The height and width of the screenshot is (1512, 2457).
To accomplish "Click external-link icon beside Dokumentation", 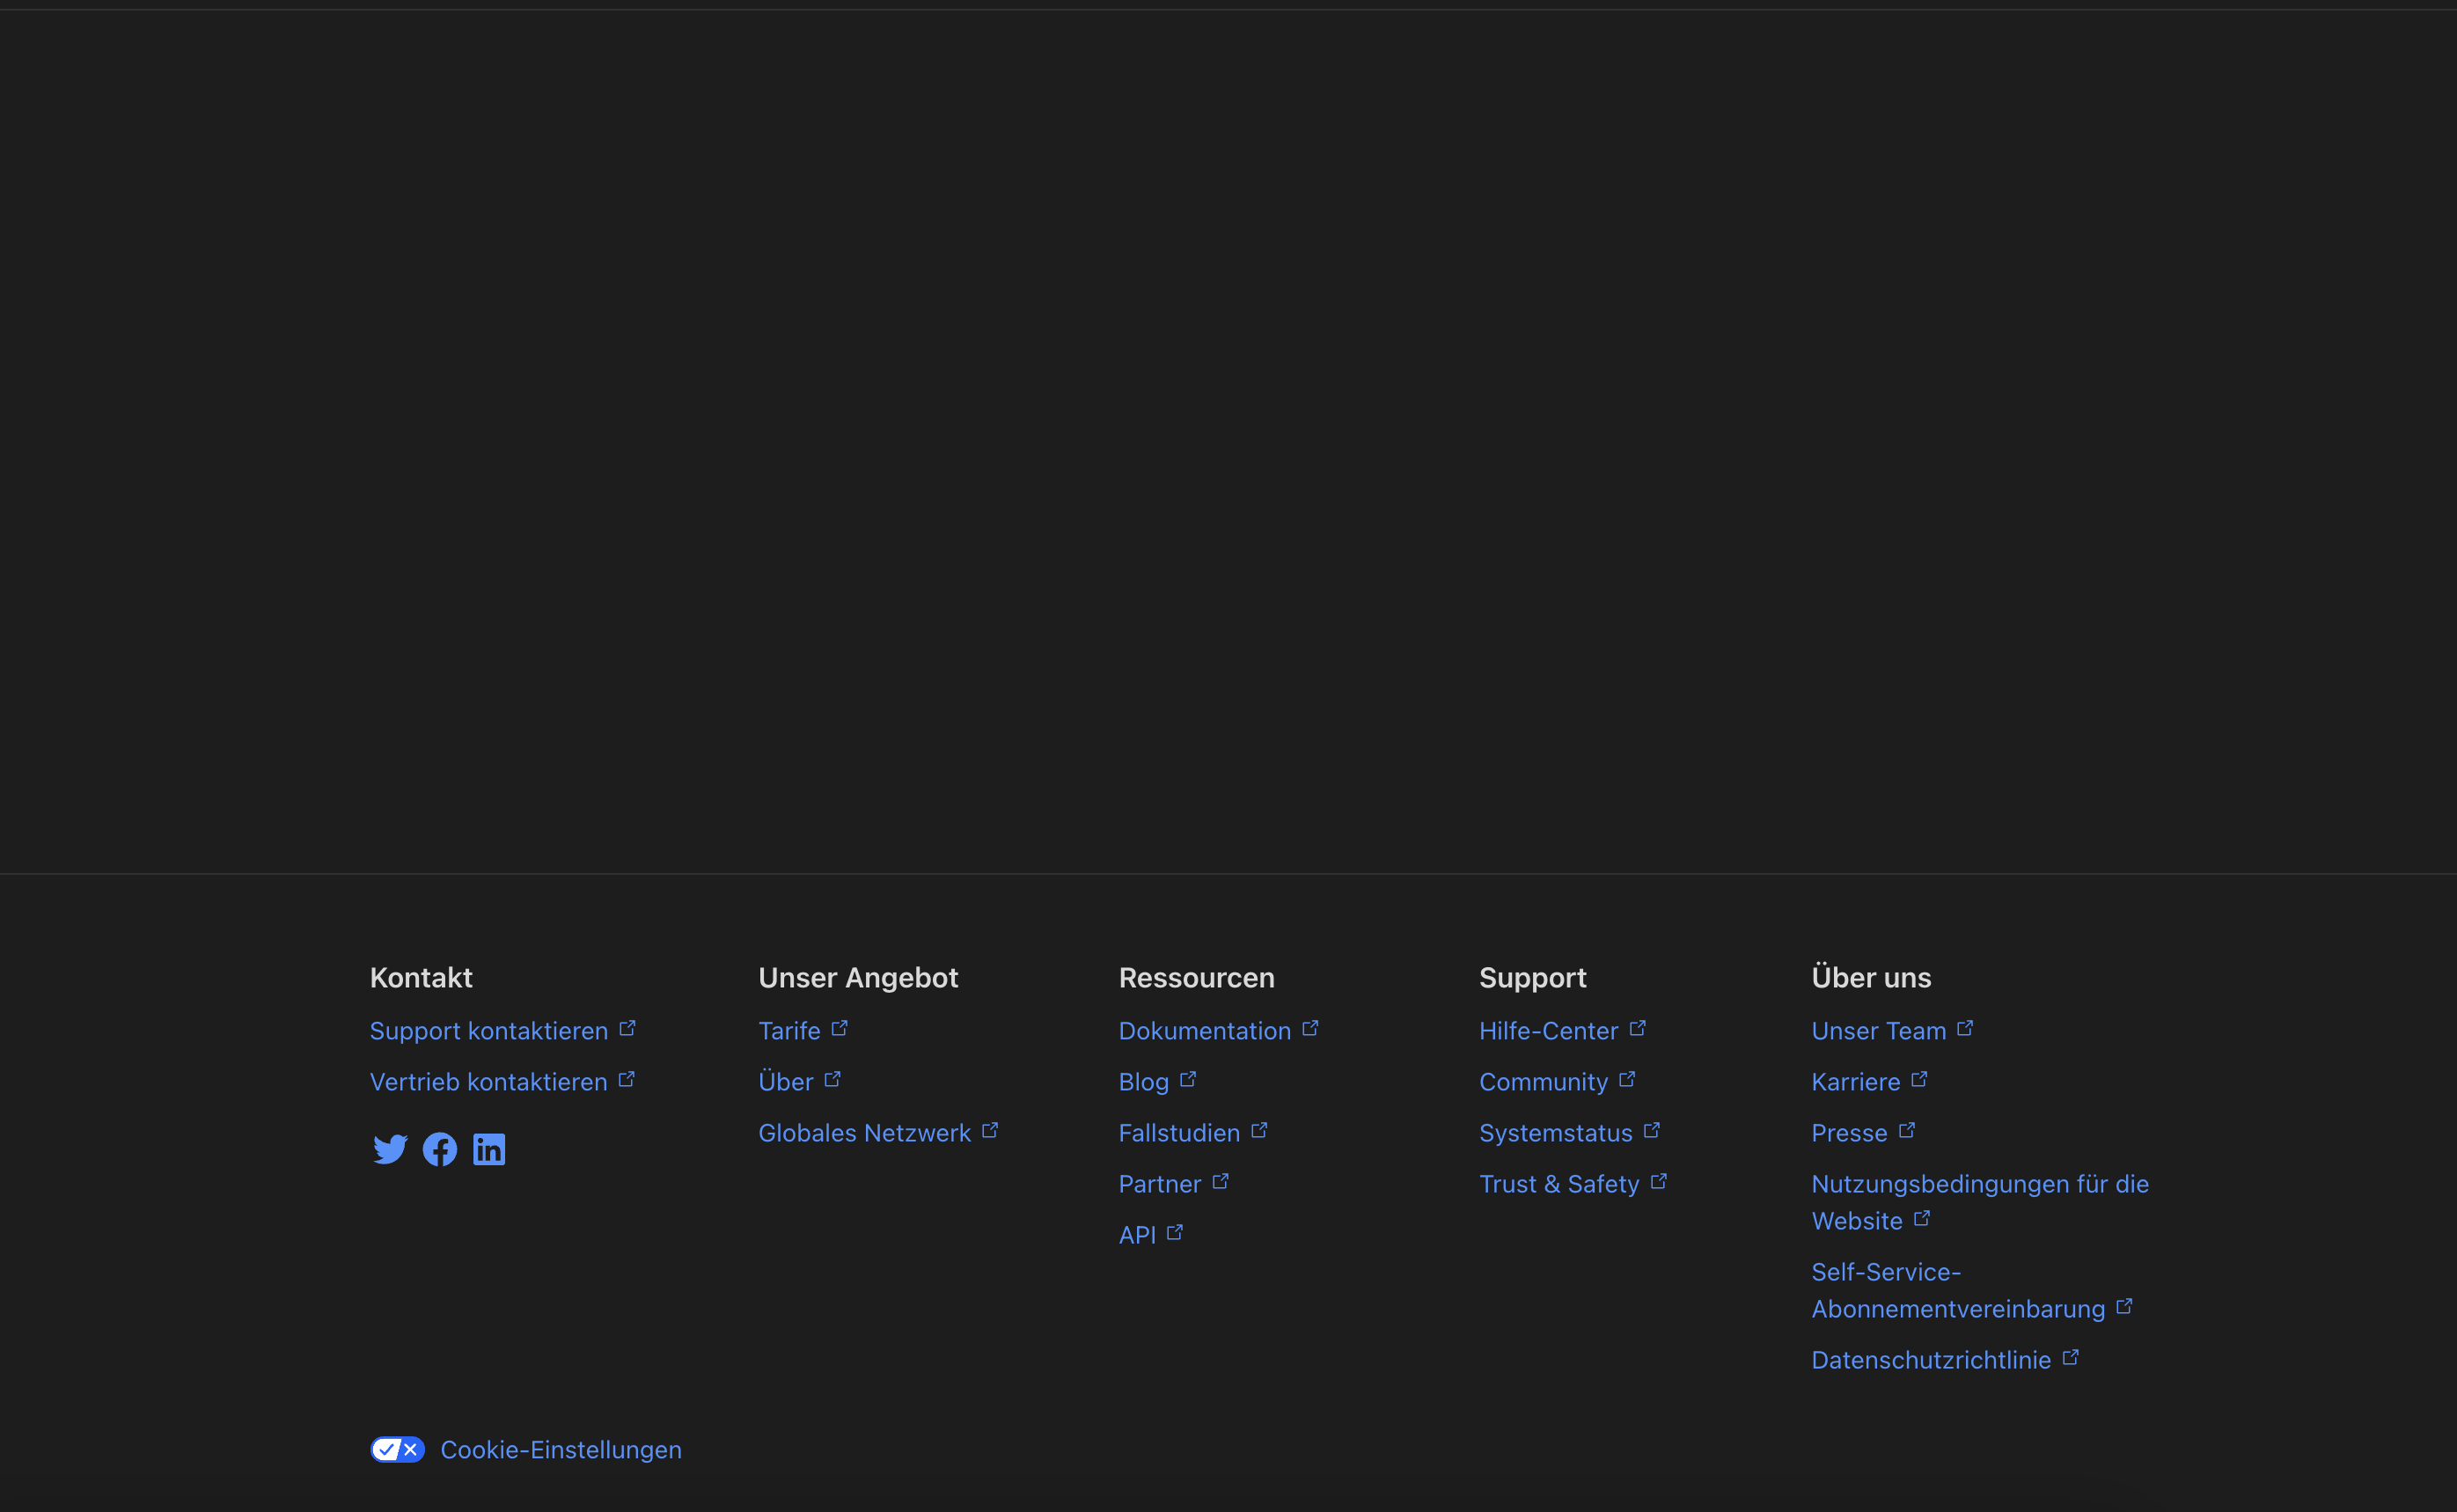I will (x=1309, y=1028).
